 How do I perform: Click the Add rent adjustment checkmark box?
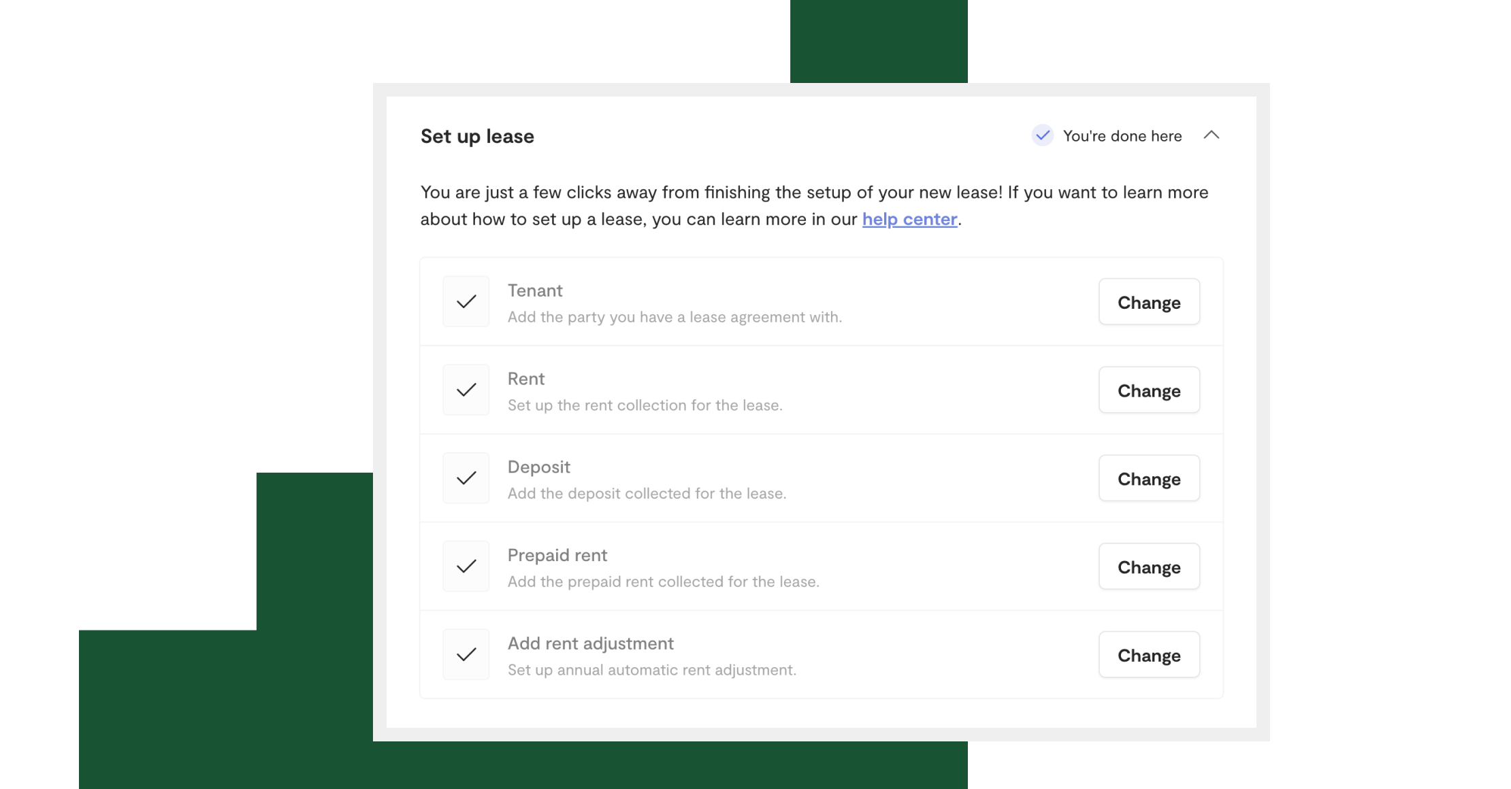466,654
